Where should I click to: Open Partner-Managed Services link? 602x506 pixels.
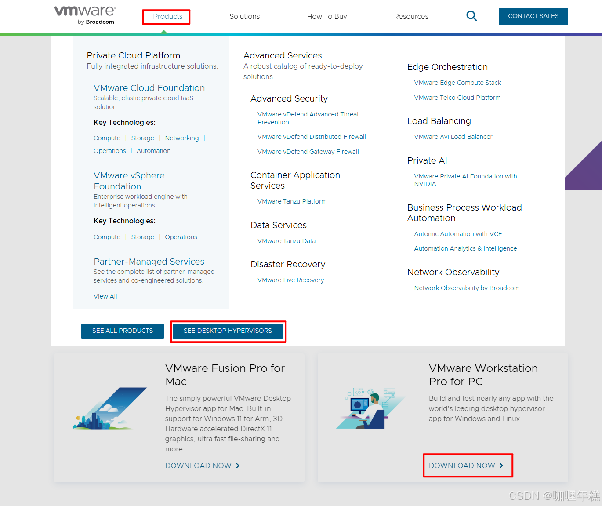149,262
